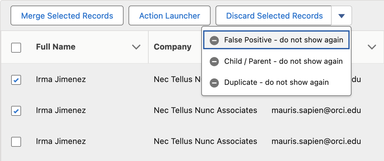Click the minus icon beside Duplicate option
The width and height of the screenshot is (384, 161).
(214, 82)
